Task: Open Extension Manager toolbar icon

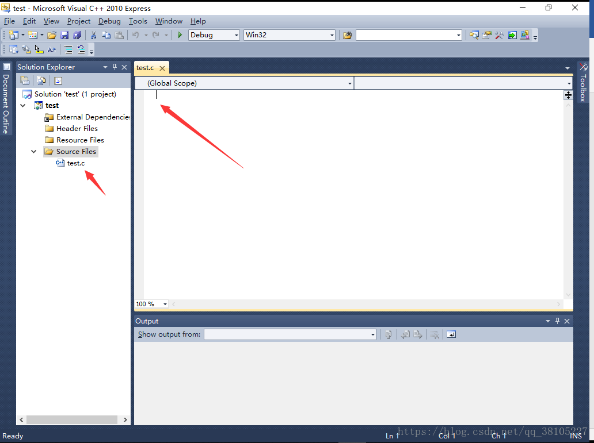Action: pyautogui.click(x=525, y=35)
